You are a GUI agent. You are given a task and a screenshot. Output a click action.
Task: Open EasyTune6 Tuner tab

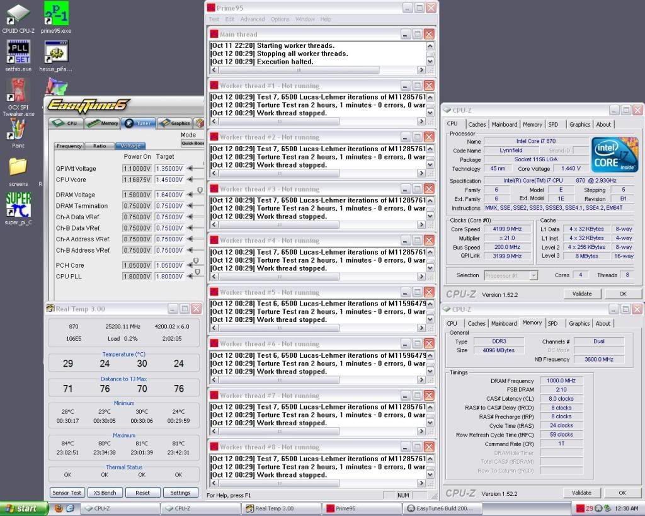139,123
